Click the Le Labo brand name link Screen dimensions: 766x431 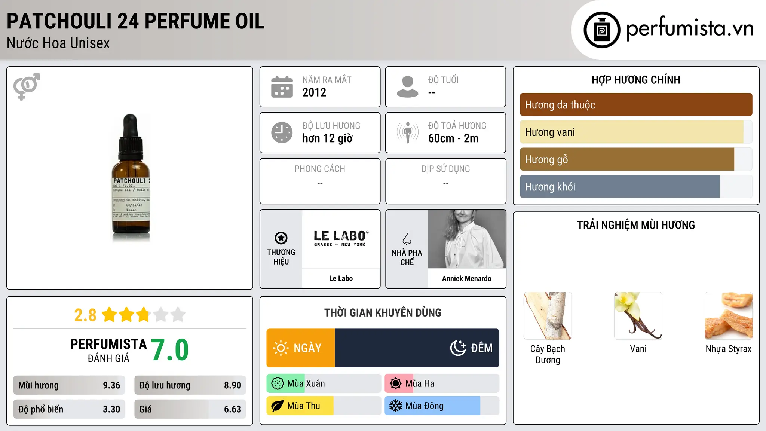(341, 278)
